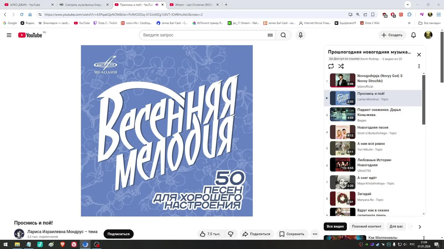444x249 pixels.
Task: Switch to the Смотреть мультфильмы Клаус tab
Action: pos(84,5)
